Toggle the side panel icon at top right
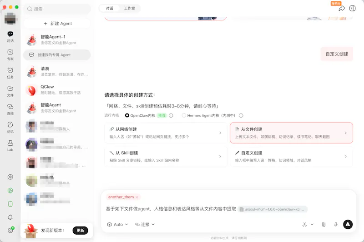The image size is (364, 242). (x=352, y=9)
